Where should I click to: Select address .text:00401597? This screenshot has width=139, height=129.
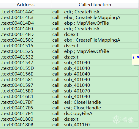tap(17, 85)
